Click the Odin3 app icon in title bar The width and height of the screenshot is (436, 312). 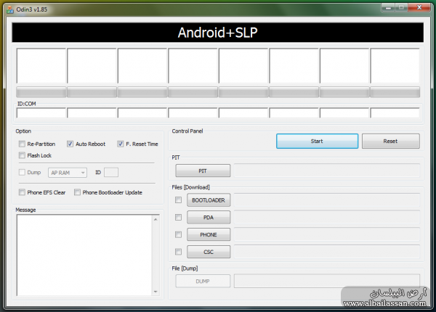(x=10, y=9)
